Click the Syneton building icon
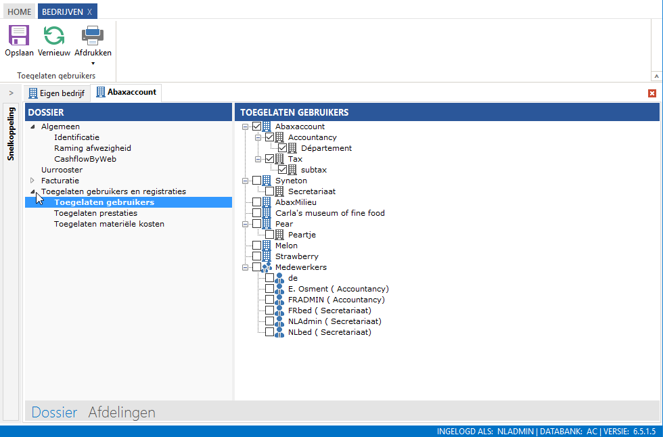 pyautogui.click(x=267, y=181)
